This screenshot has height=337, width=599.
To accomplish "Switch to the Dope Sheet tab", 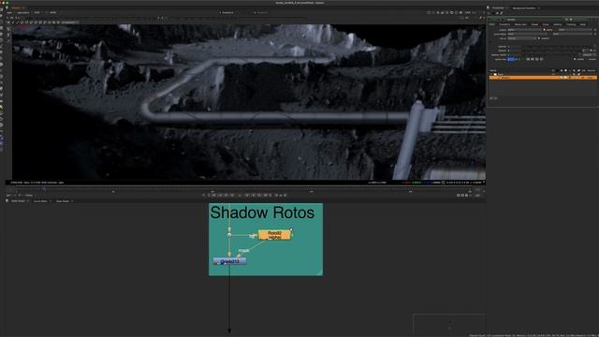I will click(x=63, y=201).
